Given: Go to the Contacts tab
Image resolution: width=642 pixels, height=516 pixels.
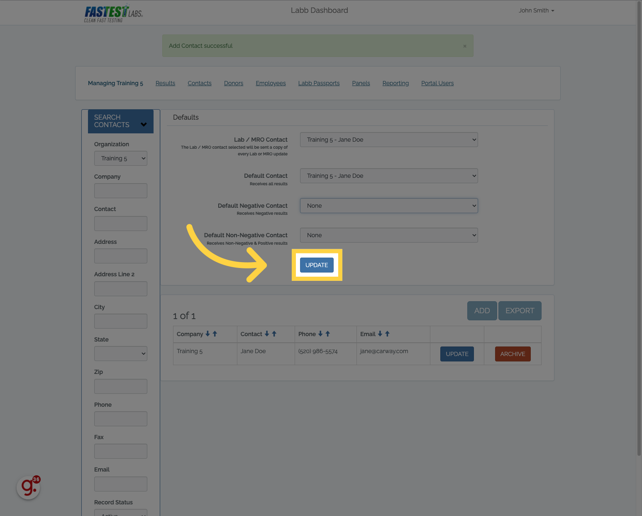Looking at the screenshot, I should coord(200,83).
